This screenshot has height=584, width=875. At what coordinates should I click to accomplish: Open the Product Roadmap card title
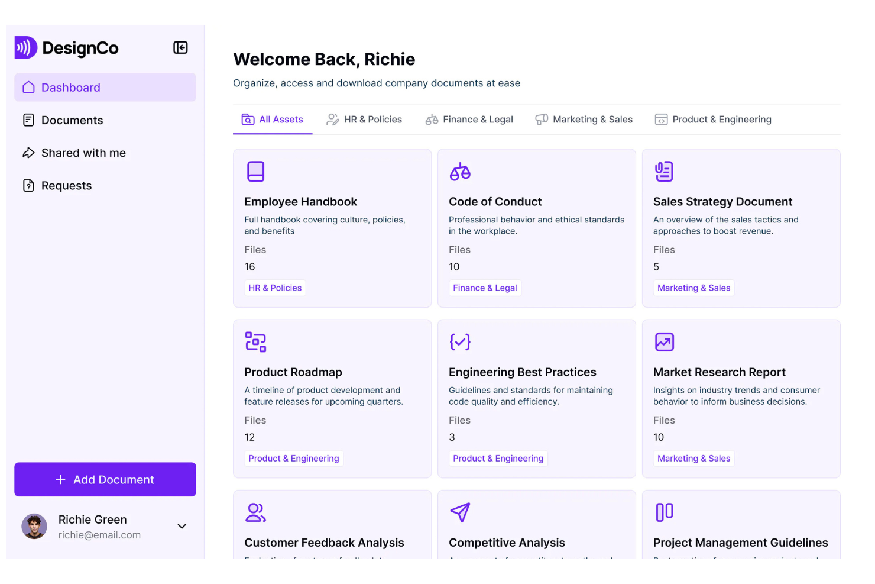tap(293, 372)
